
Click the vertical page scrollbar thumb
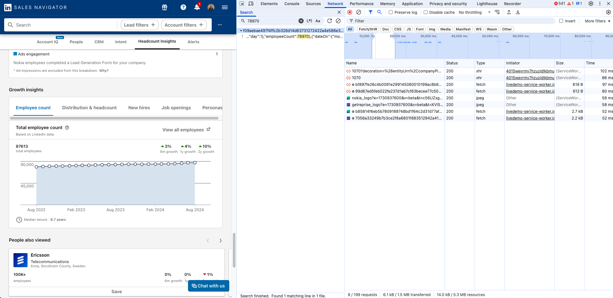pos(234,250)
